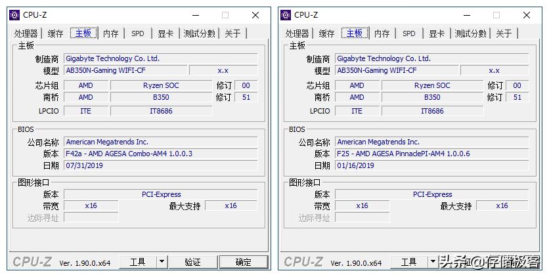This screenshot has height=277, width=549.
Task: Switch to 测試分數 tab in right window
Action: (x=471, y=33)
